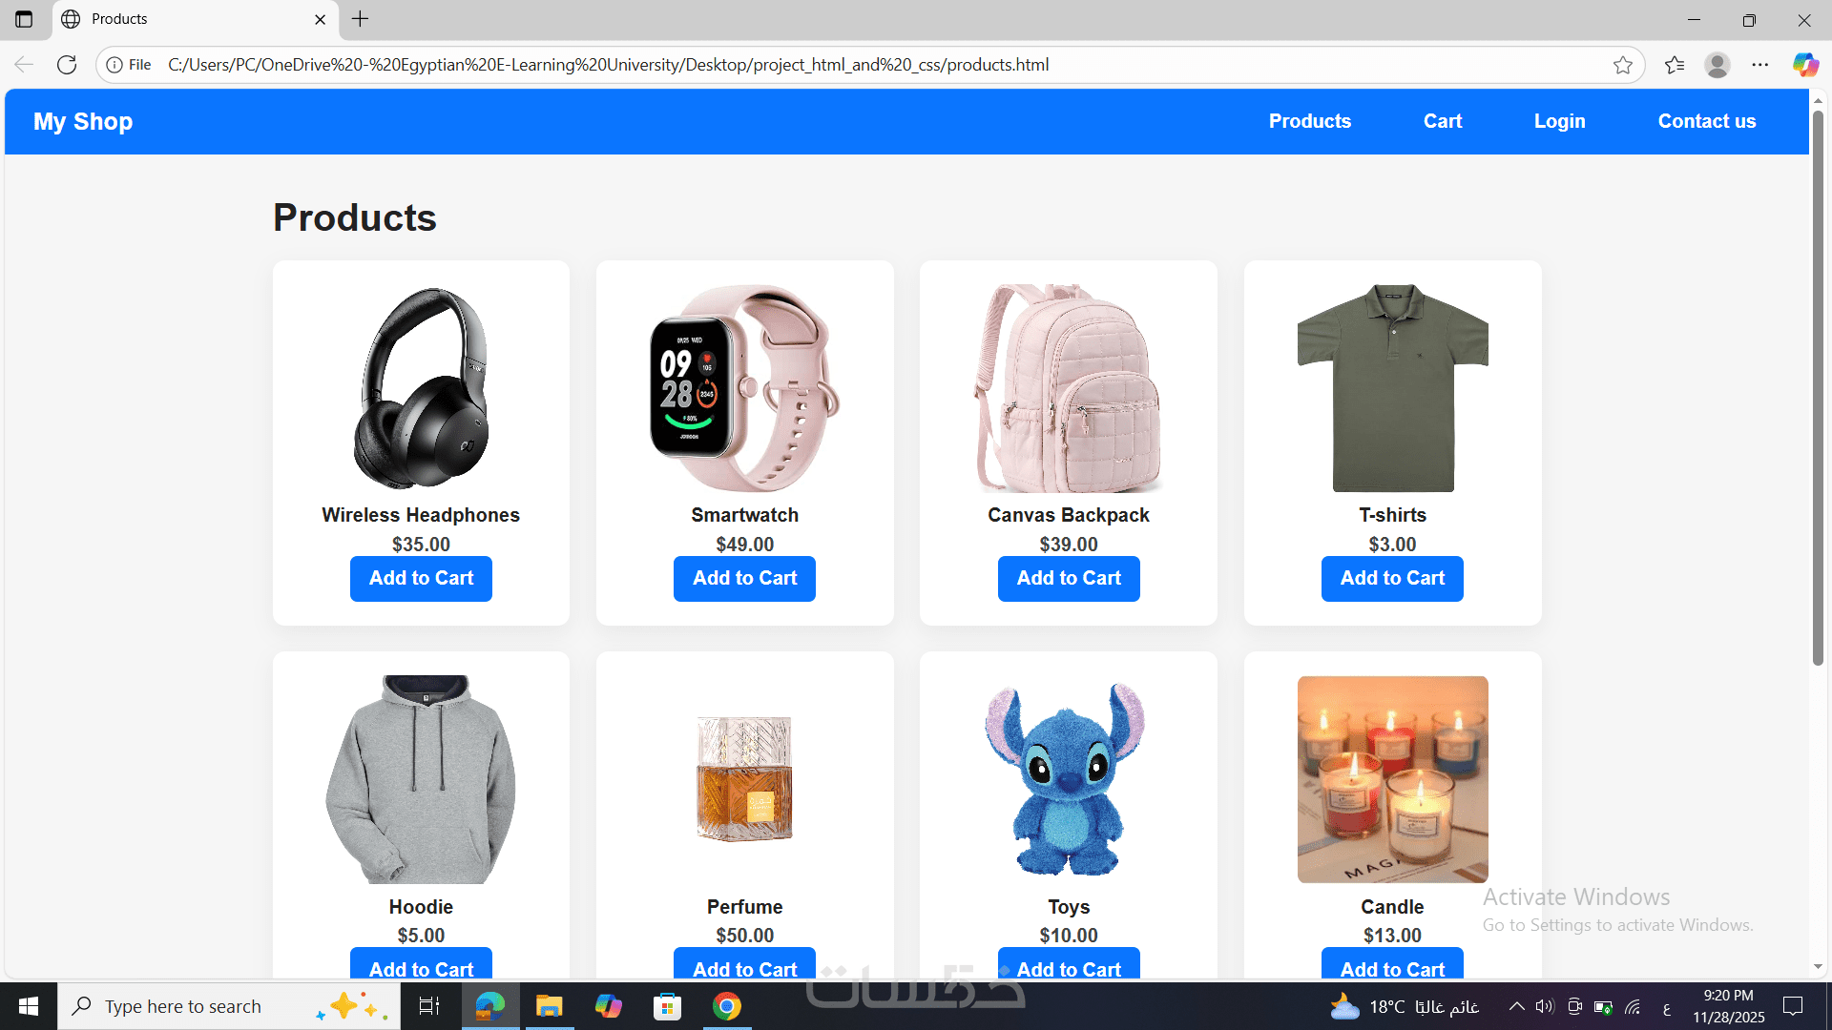The width and height of the screenshot is (1832, 1030).
Task: Open Tab actions menu icon
Action: click(x=24, y=19)
